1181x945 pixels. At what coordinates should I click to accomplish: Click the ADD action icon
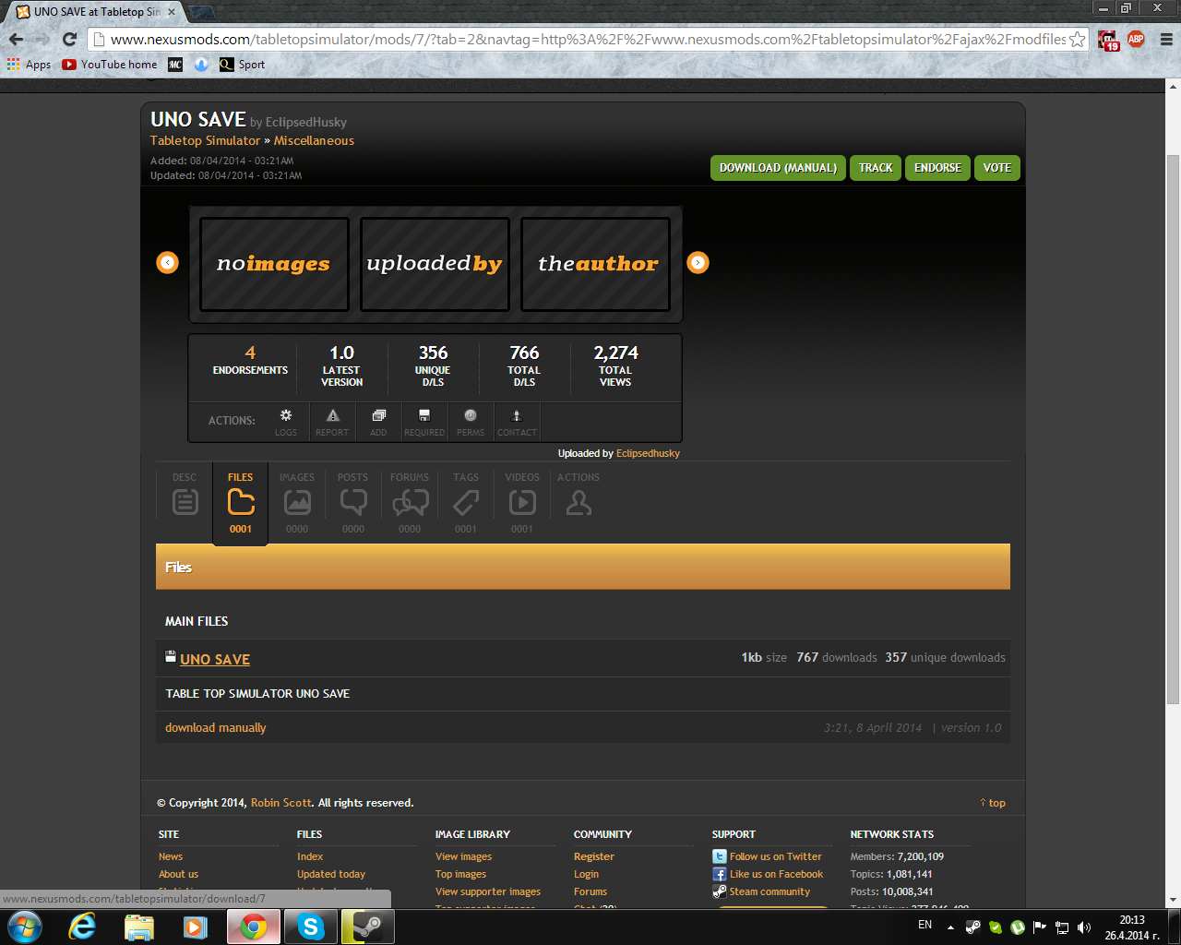[378, 422]
